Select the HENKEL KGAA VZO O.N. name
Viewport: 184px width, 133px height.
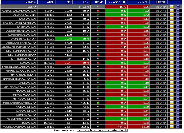click(21, 71)
